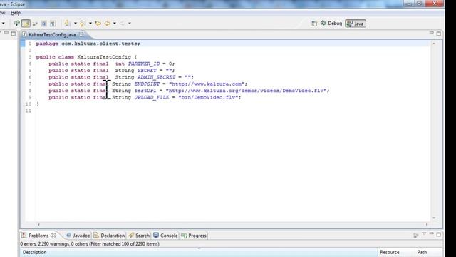Click the editor vertical scrollbar down arrow

point(434,218)
